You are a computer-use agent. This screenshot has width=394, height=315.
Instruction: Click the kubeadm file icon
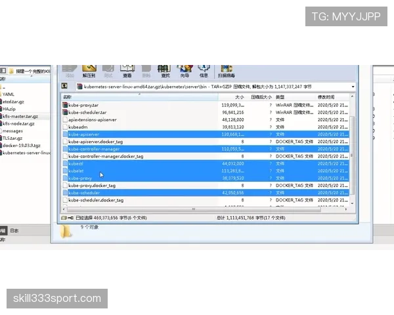65,127
